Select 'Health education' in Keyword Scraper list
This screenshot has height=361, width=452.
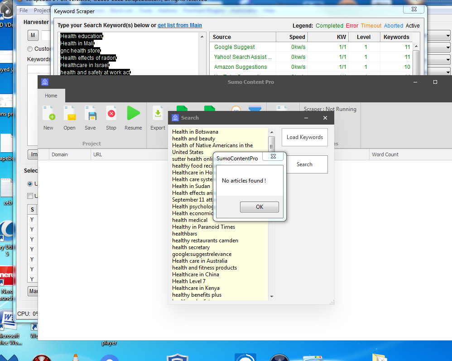[x=81, y=36]
